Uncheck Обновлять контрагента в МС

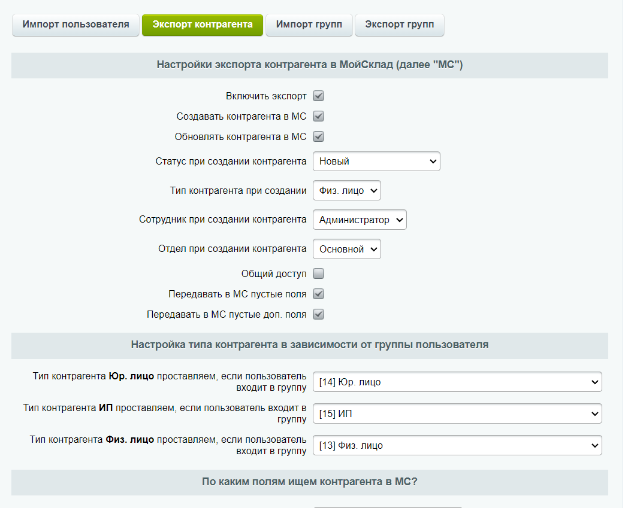point(318,136)
